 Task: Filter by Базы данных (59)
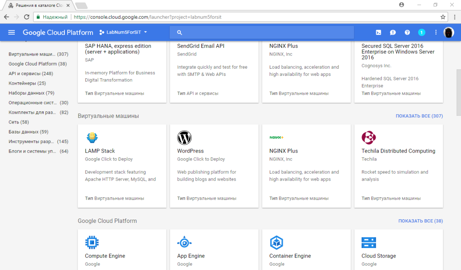28,131
